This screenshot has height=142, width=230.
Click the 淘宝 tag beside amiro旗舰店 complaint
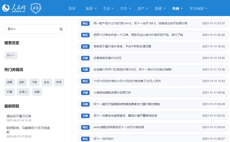85,127
